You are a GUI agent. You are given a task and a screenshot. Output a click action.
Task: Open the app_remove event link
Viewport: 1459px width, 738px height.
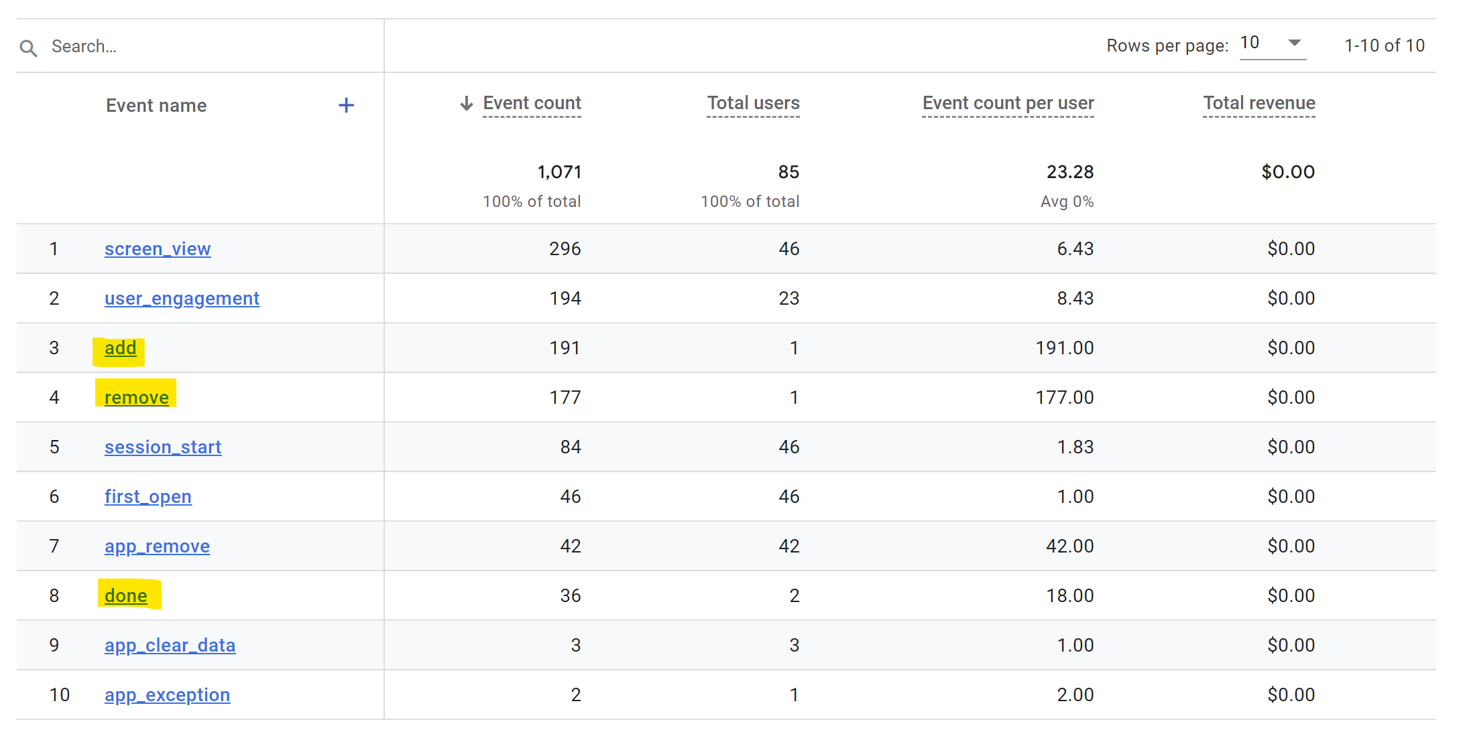tap(157, 546)
